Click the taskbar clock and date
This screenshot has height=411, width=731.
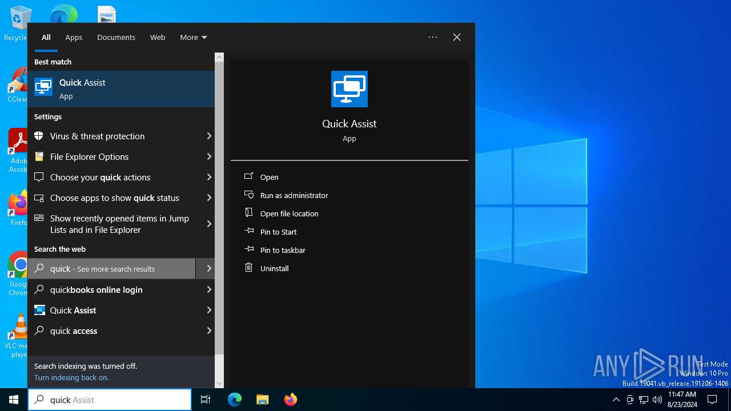tap(682, 400)
